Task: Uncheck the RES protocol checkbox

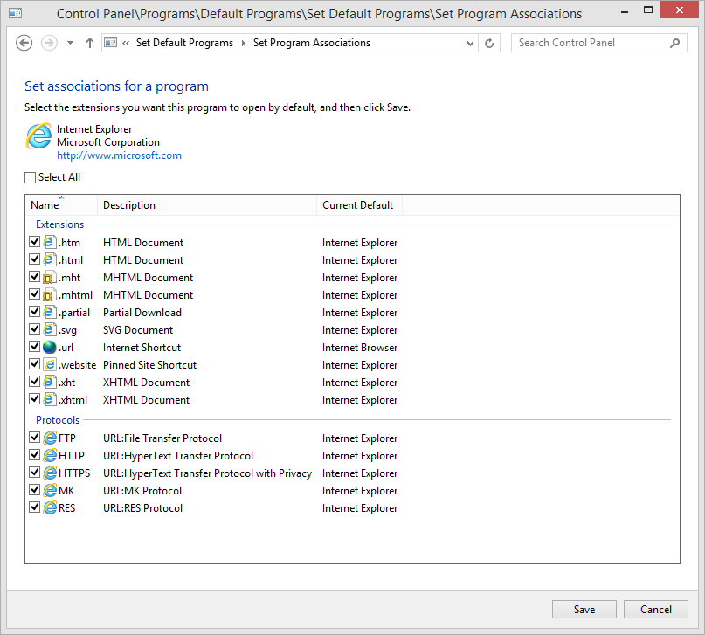Action: coord(35,507)
